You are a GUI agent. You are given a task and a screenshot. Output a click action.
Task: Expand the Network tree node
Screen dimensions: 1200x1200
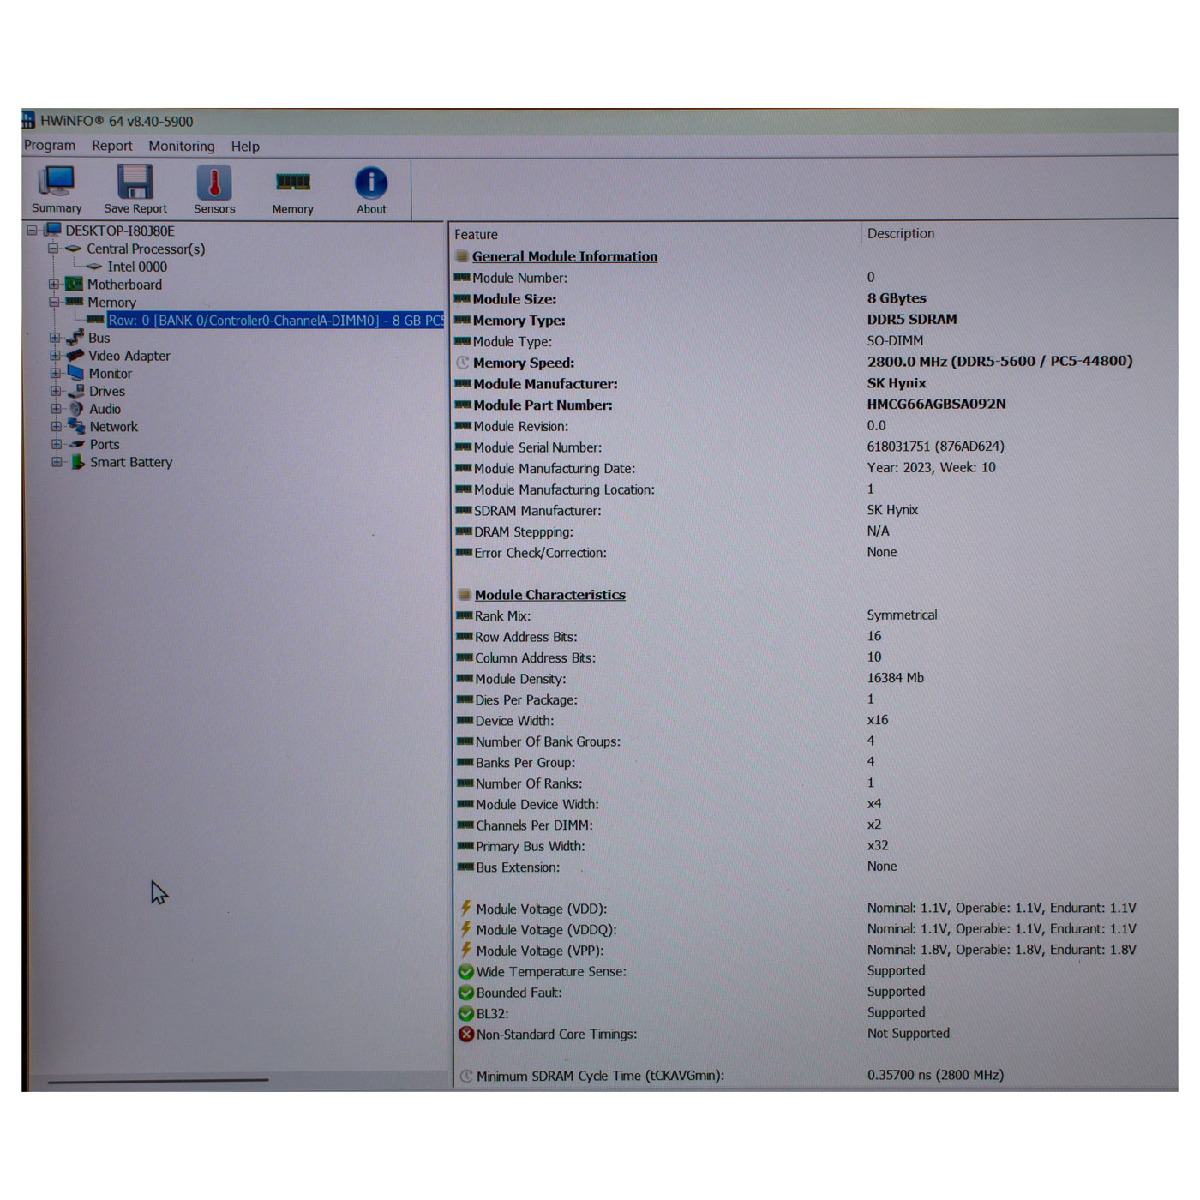(x=56, y=427)
